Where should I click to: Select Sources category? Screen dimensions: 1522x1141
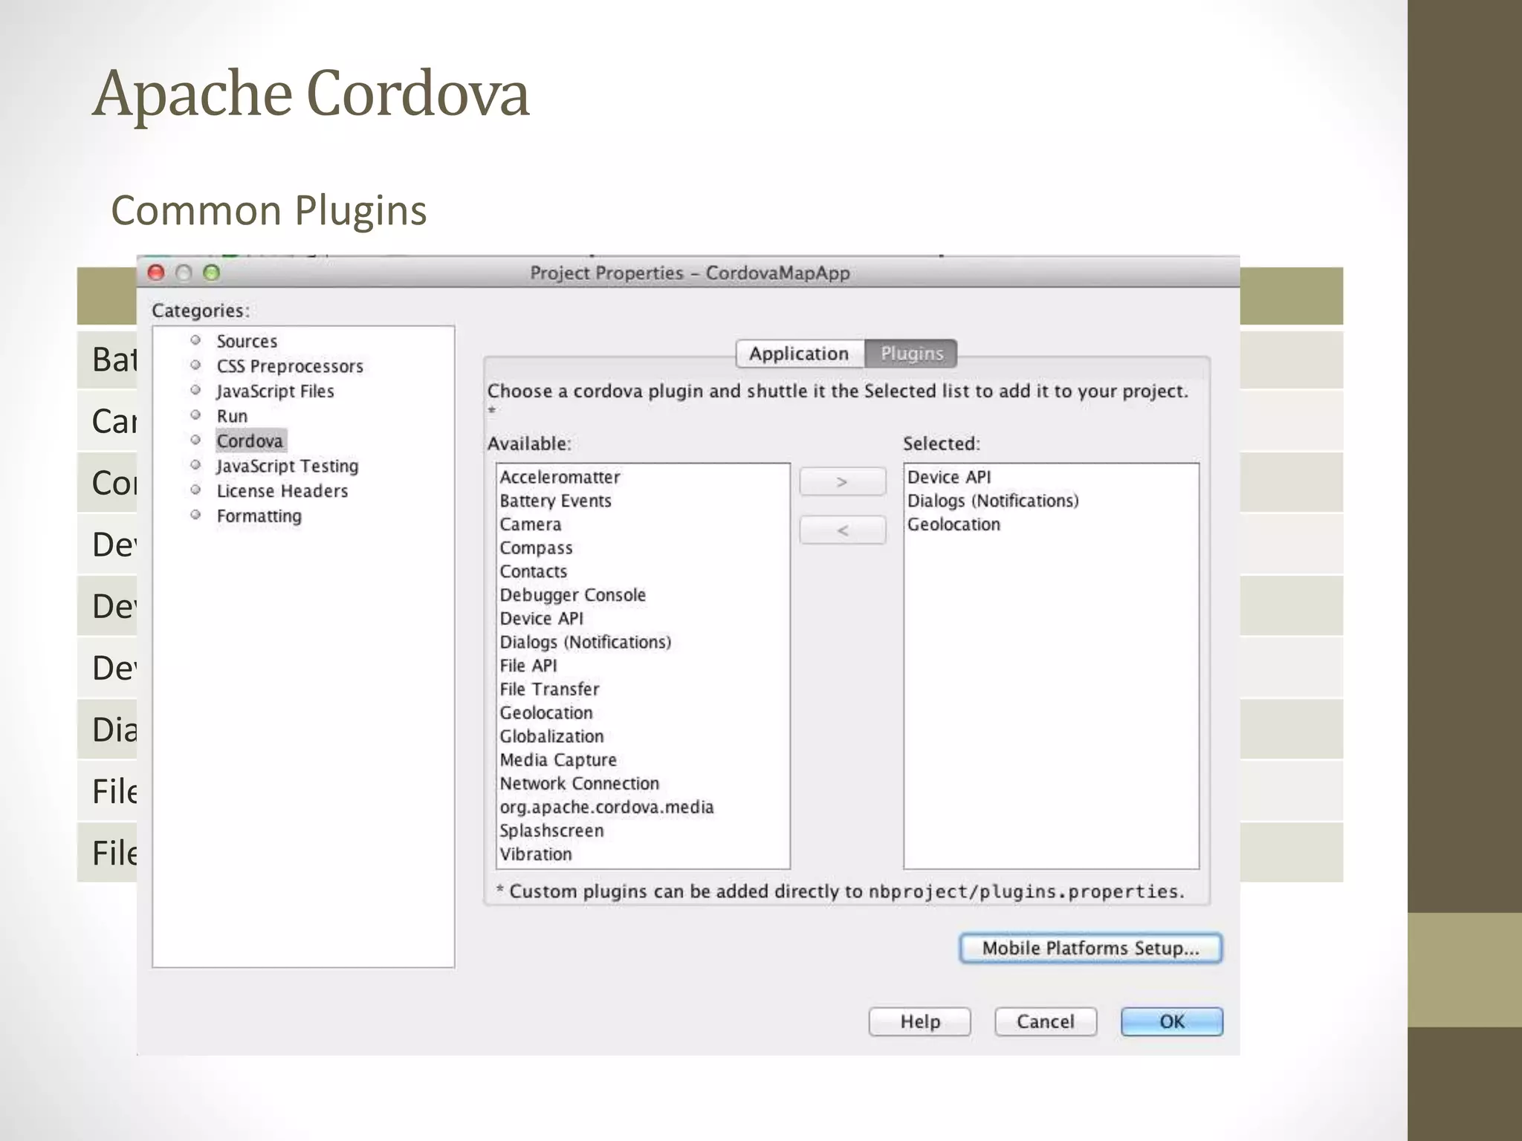tap(247, 342)
